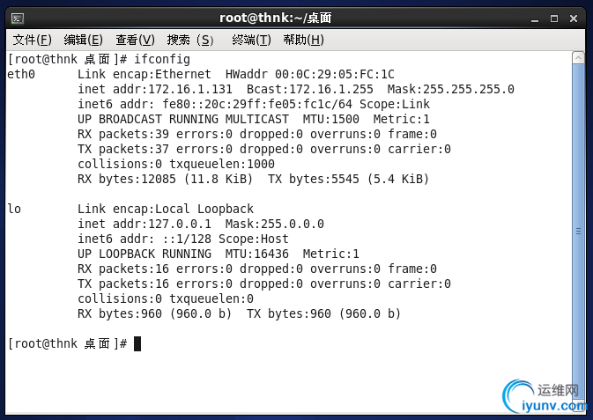Viewport: 593px width, 420px height.
Task: Click the vertical scrollbar thumb
Action: 577,229
